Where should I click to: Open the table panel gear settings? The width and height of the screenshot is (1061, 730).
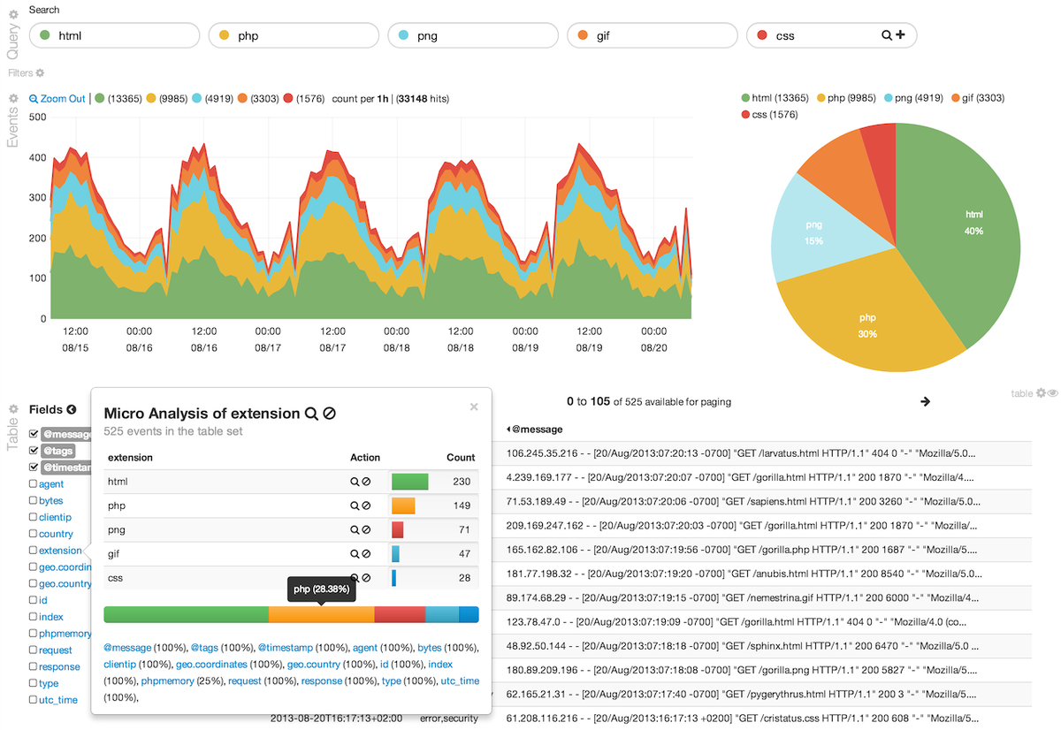(x=1042, y=392)
